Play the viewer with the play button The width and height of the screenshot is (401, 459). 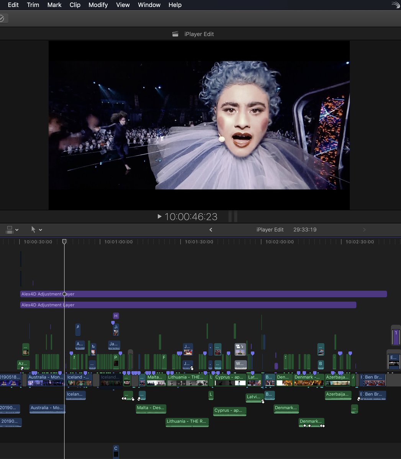[159, 216]
